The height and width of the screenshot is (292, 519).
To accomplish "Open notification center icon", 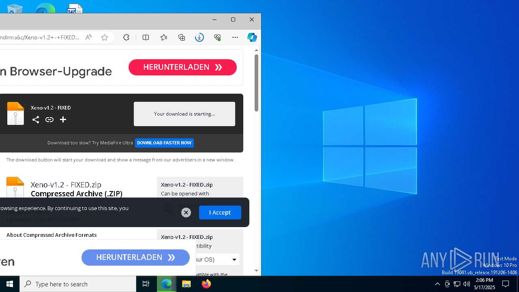I will click(x=506, y=284).
